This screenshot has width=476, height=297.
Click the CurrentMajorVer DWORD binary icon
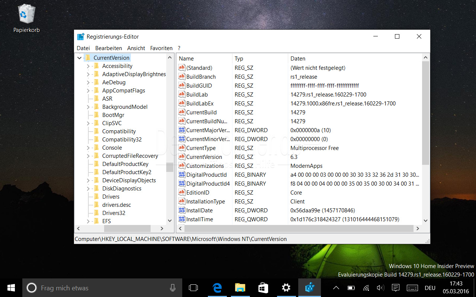coord(182,130)
